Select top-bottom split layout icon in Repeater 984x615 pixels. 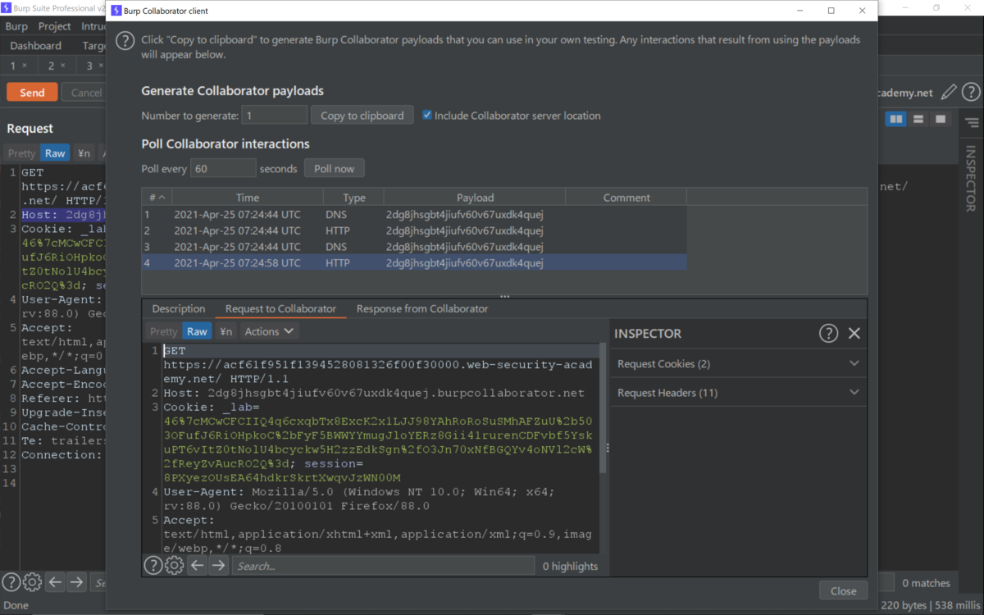(x=918, y=120)
